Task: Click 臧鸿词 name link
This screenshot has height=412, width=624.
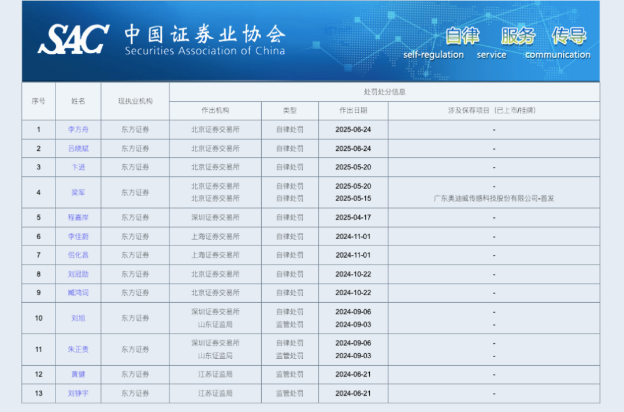Action: [x=78, y=293]
